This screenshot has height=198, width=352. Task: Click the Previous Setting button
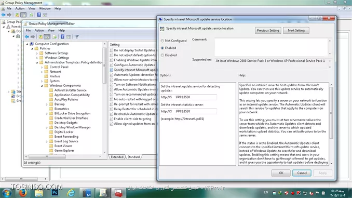tap(268, 30)
